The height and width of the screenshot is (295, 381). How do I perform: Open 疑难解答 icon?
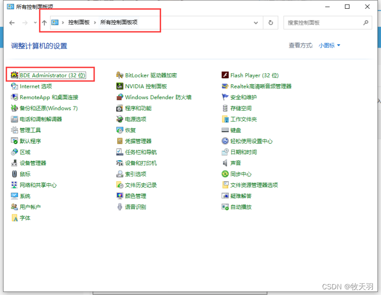point(225,196)
